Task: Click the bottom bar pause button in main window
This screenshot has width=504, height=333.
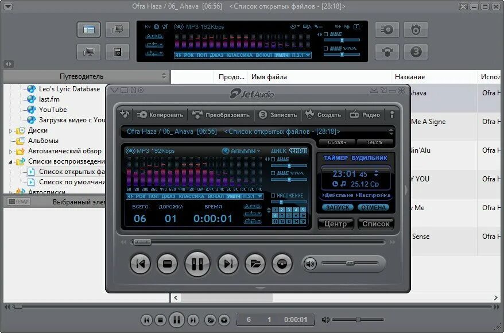Action: tap(176, 320)
